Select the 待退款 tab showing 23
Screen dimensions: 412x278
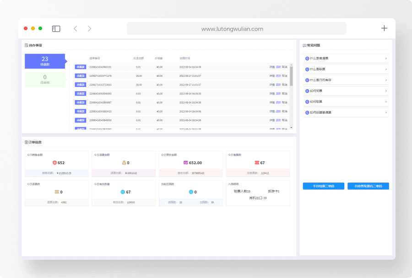[x=45, y=61]
